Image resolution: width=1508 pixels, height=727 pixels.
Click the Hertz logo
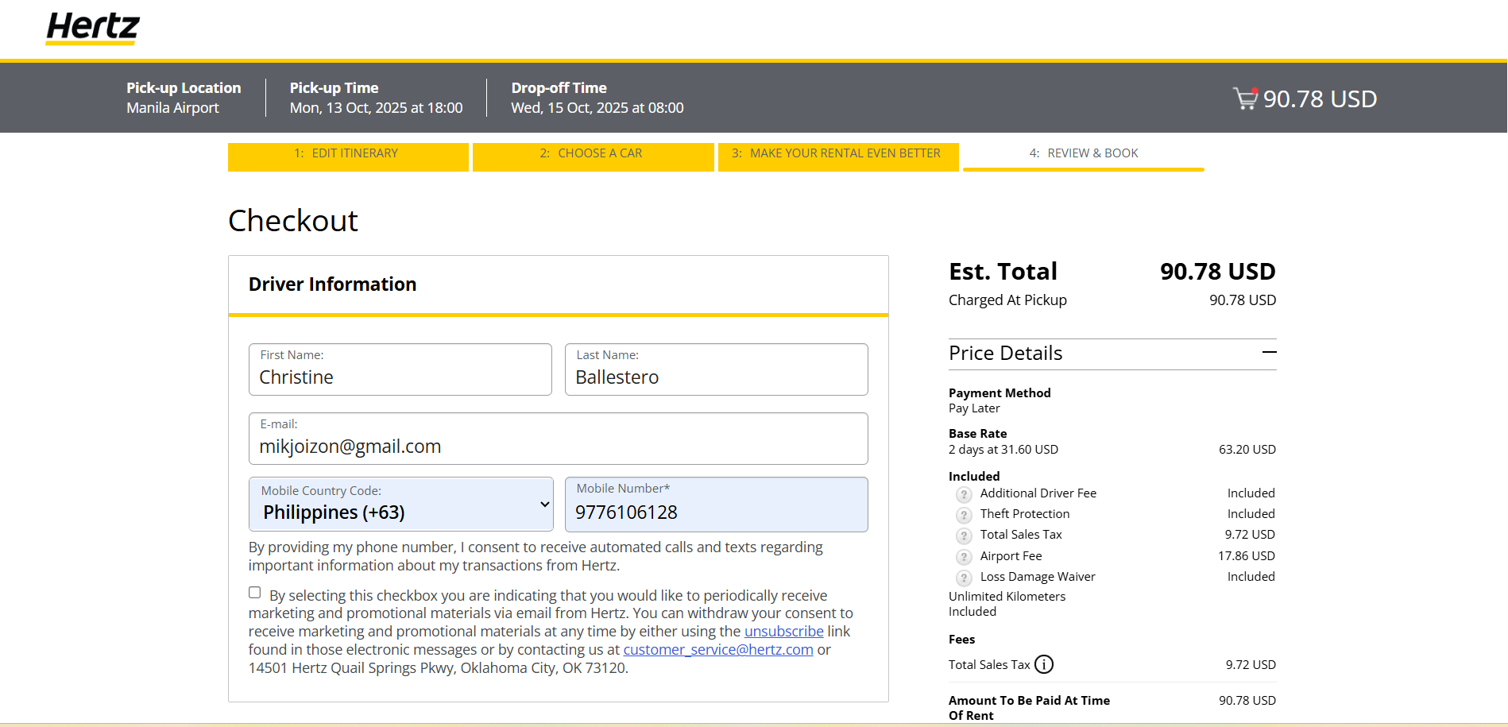[93, 29]
